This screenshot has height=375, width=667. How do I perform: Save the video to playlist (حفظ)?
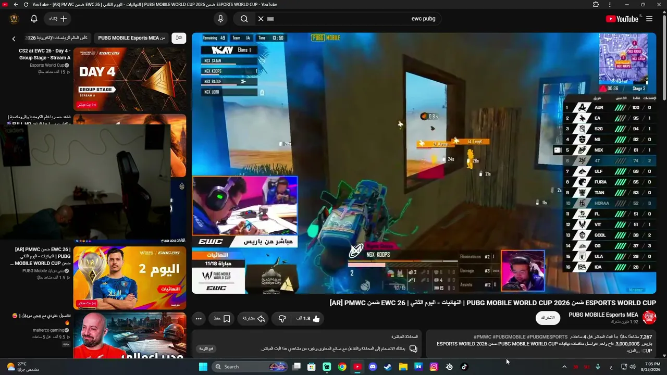pyautogui.click(x=221, y=319)
